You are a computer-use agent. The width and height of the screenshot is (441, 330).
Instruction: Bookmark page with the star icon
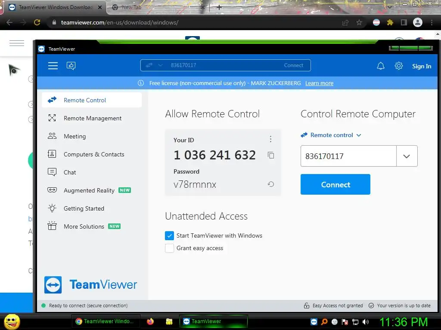pos(359,22)
